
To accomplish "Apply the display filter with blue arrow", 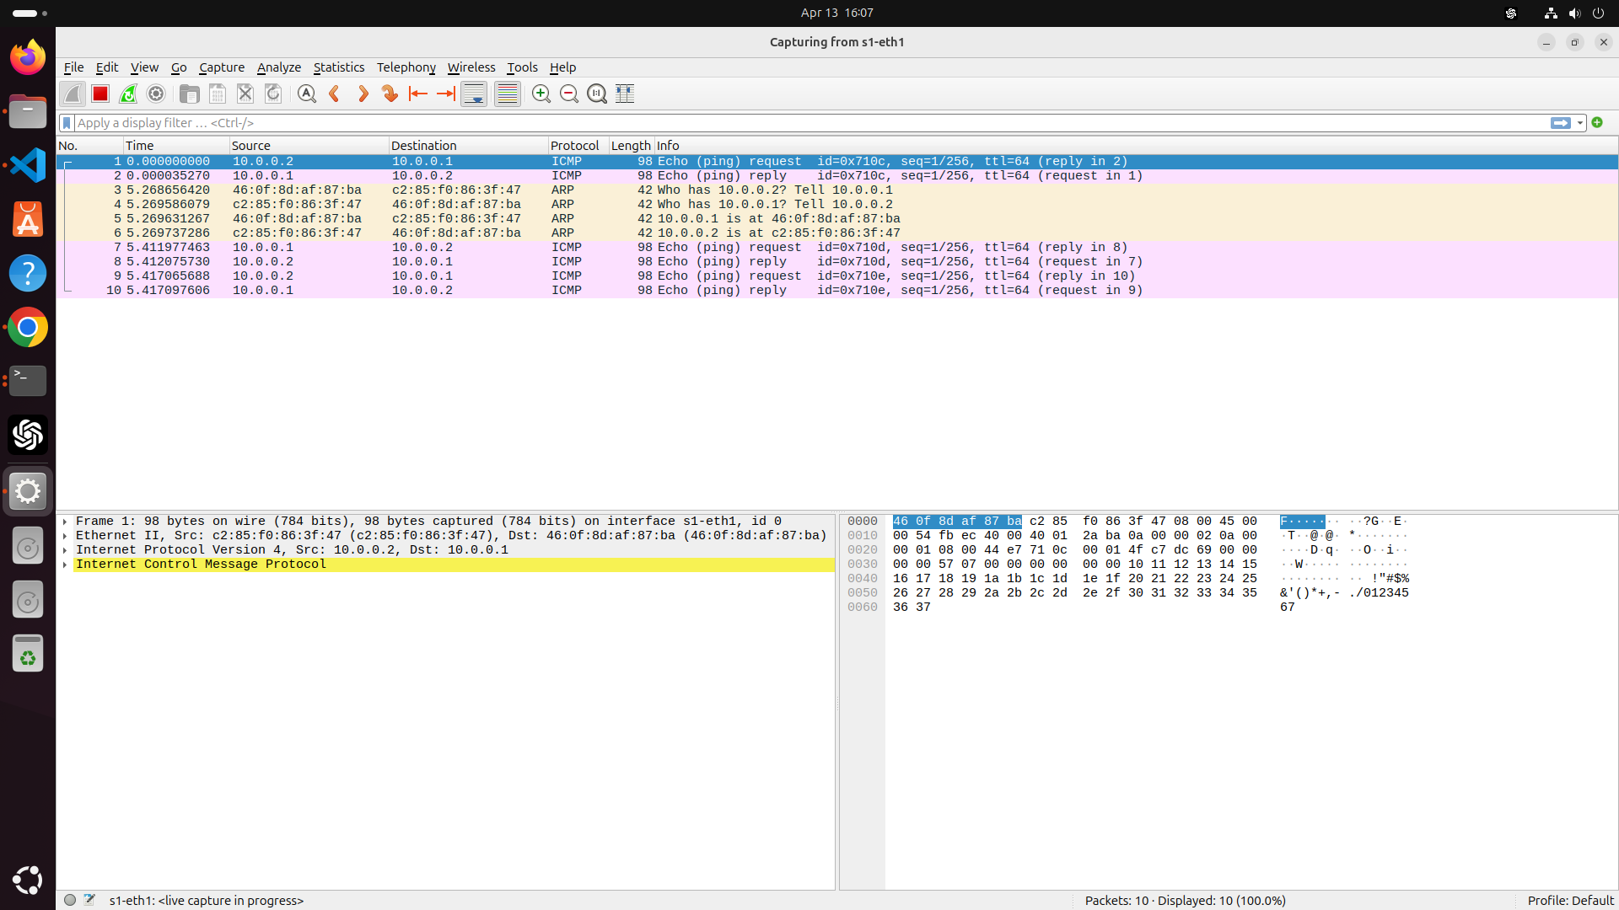I will click(x=1561, y=123).
